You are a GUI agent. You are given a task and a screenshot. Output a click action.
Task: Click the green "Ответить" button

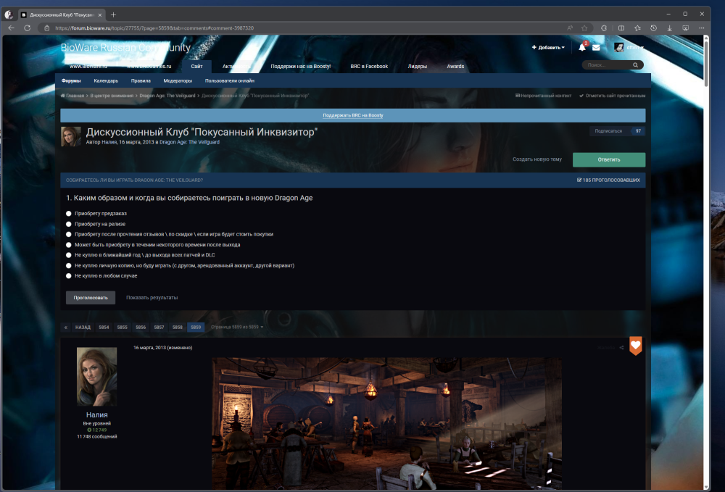coord(608,159)
